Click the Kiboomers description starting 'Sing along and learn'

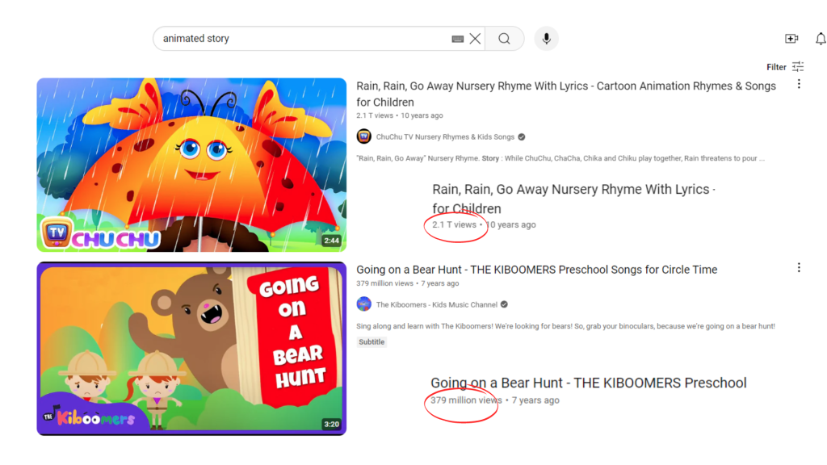565,326
